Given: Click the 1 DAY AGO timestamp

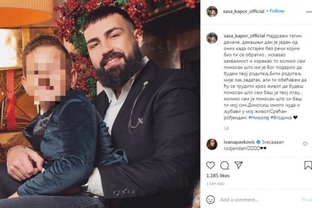Looking at the screenshot, I should click(x=215, y=184).
